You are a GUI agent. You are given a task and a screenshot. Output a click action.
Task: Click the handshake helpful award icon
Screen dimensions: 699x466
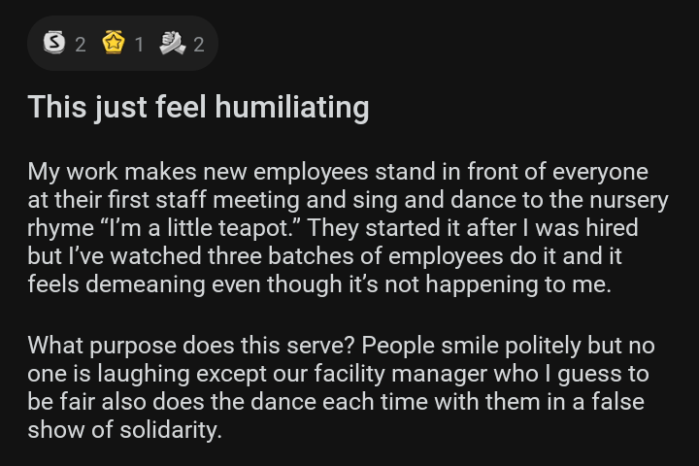point(173,43)
